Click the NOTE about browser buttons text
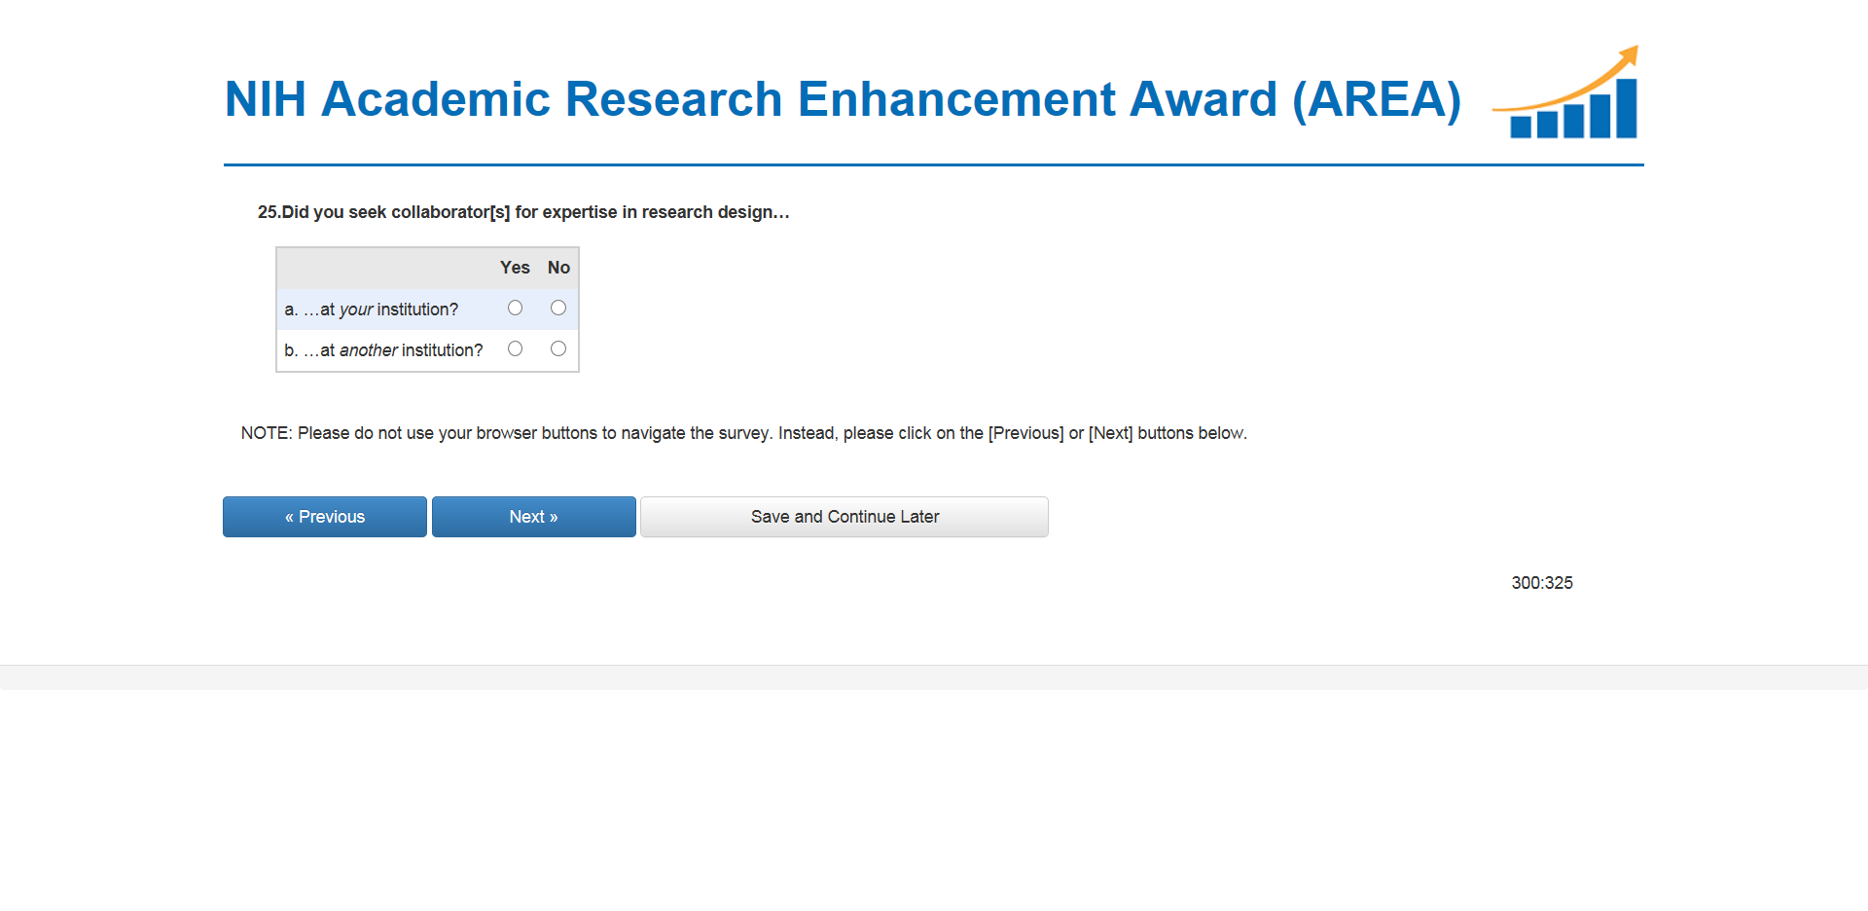Screen dimensions: 1868x911 [743, 433]
